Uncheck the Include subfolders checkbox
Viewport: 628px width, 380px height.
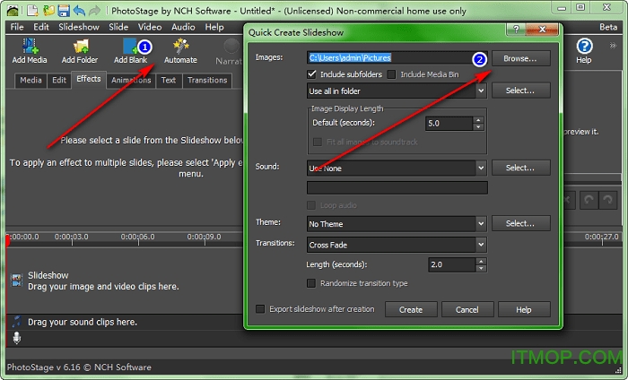[x=313, y=74]
